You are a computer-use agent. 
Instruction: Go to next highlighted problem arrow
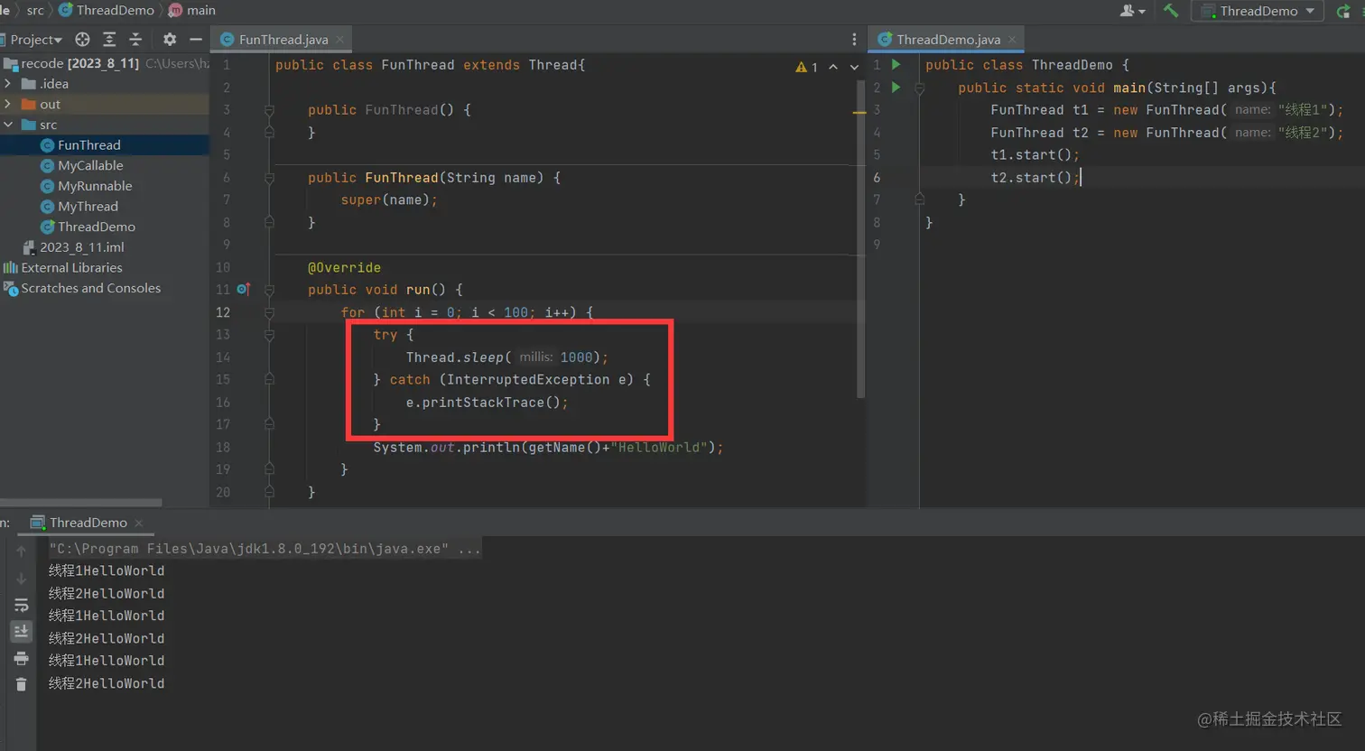(x=854, y=67)
